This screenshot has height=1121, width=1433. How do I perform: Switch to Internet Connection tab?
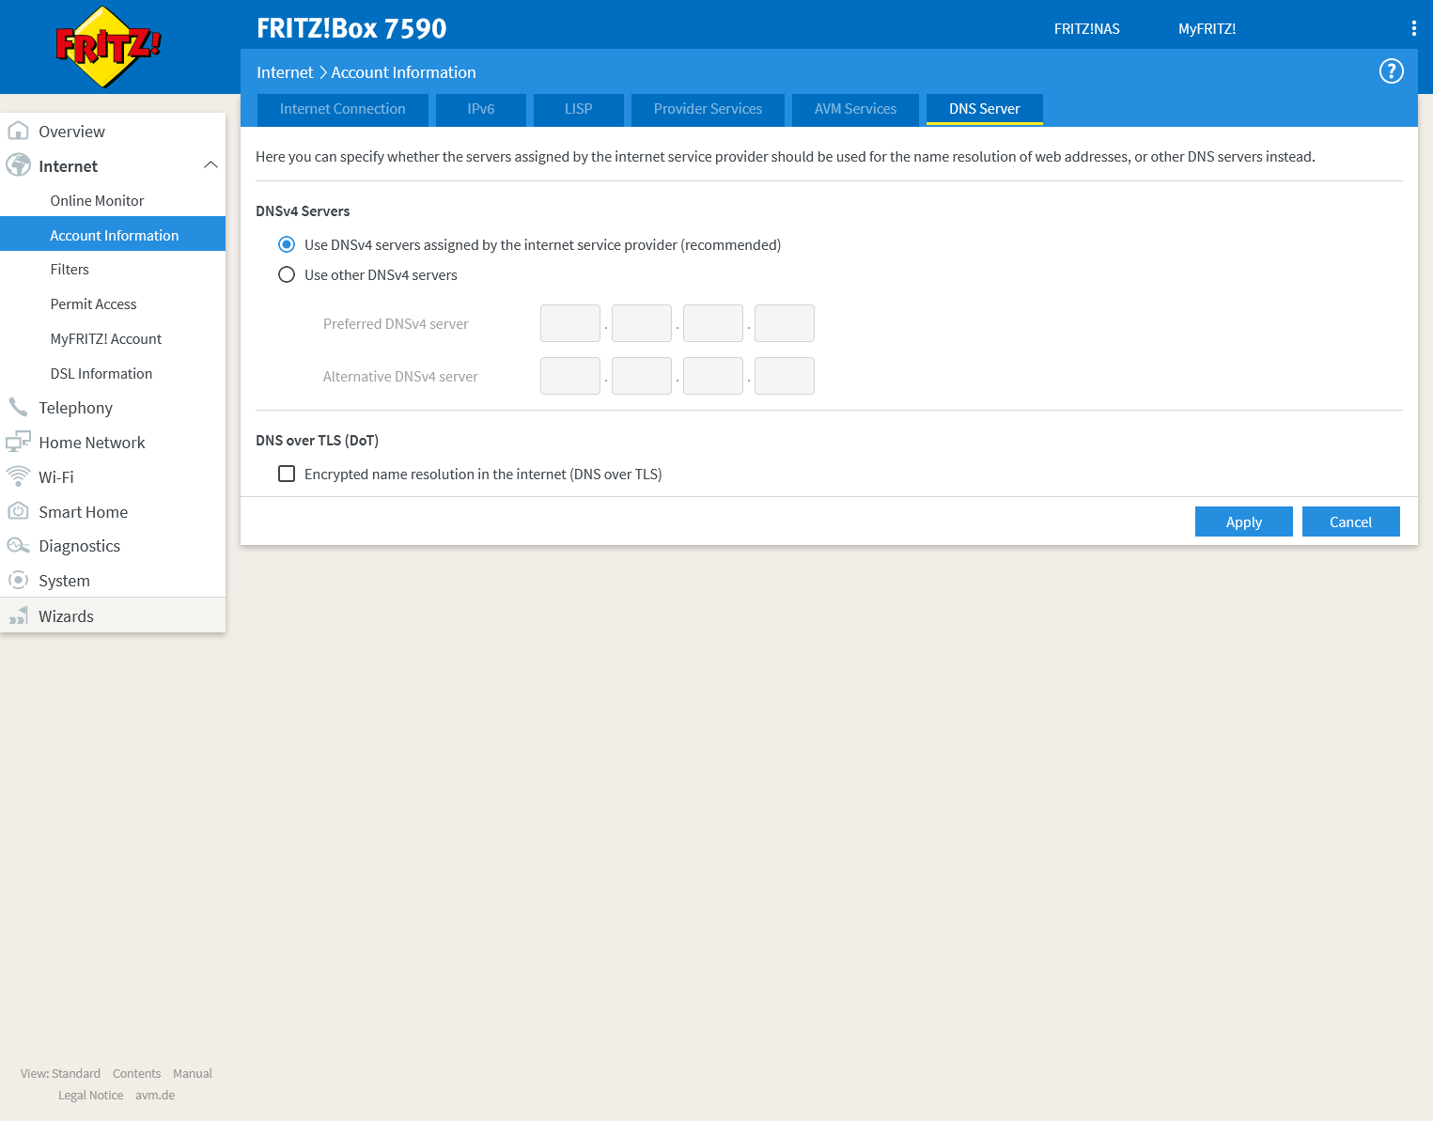342,109
